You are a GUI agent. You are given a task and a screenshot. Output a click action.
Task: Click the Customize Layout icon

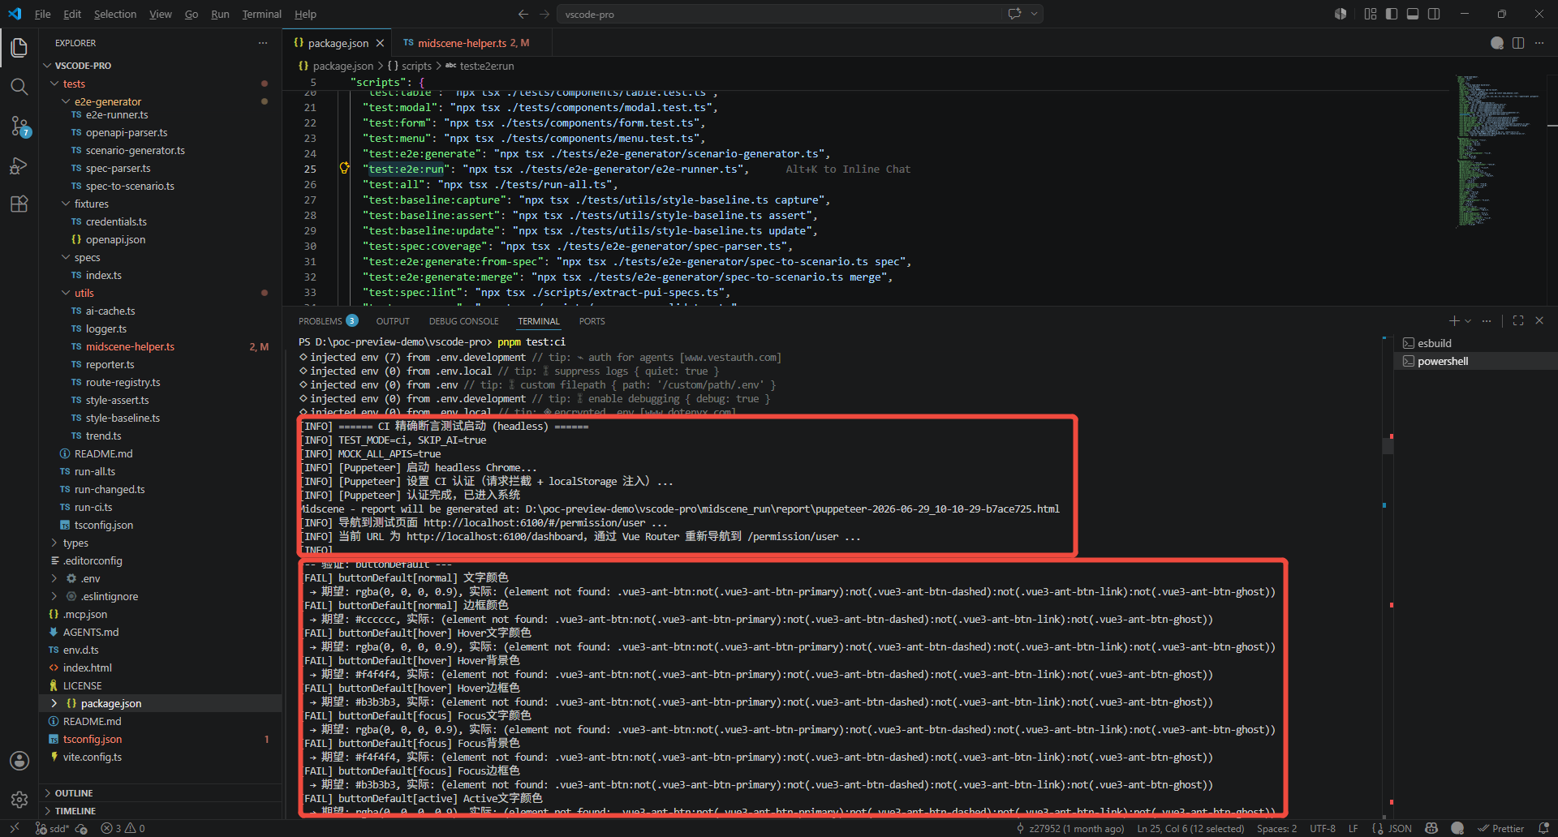1371,14
